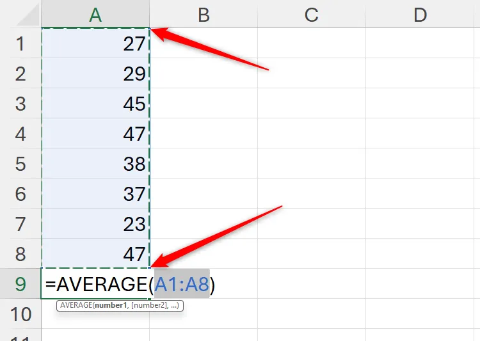Select row 2 header
Image resolution: width=480 pixels, height=341 pixels.
click(x=20, y=73)
